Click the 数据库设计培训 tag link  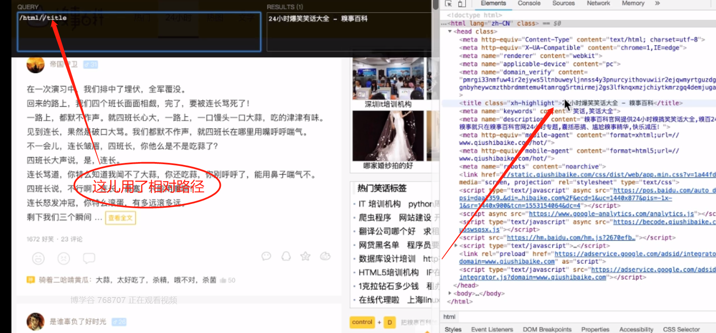387,259
